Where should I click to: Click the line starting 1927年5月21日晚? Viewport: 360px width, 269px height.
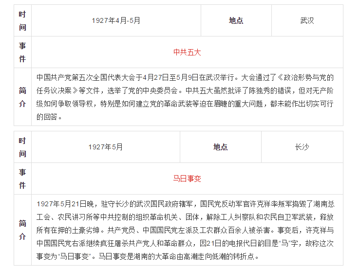tap(185, 204)
